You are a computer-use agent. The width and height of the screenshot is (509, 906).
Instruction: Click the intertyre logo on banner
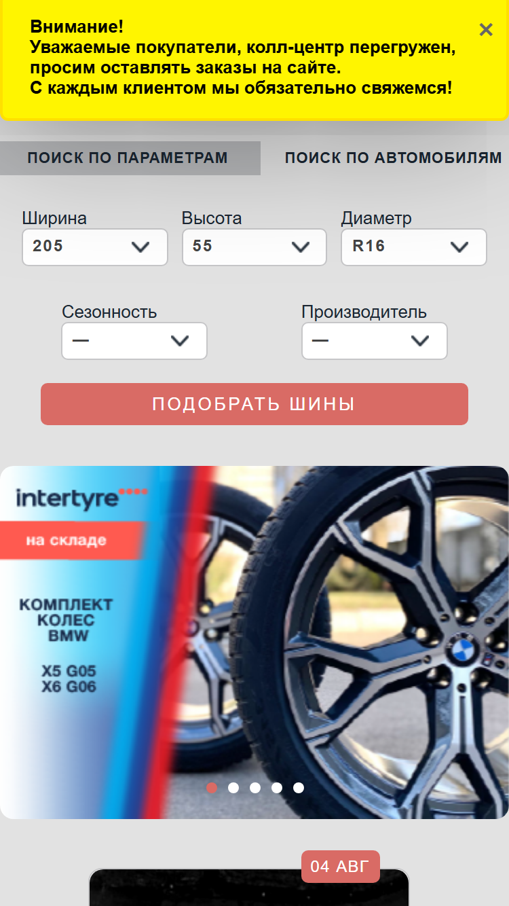click(81, 498)
